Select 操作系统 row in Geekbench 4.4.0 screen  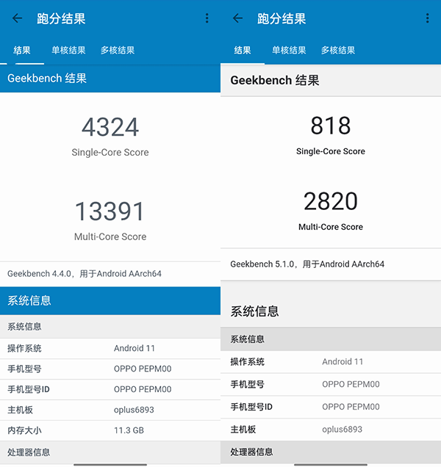point(110,348)
